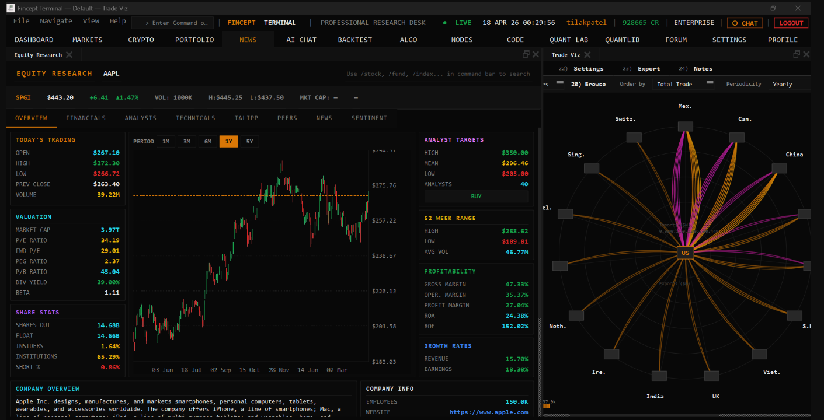The image size is (824, 420).
Task: Select the Sing. node square in trade chart
Action: point(592,169)
